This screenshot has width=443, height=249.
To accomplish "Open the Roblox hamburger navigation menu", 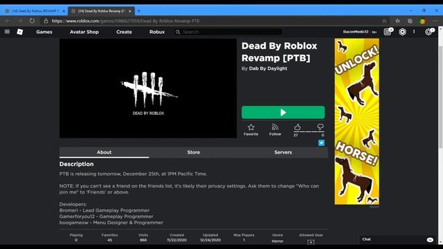I will 7,32.
